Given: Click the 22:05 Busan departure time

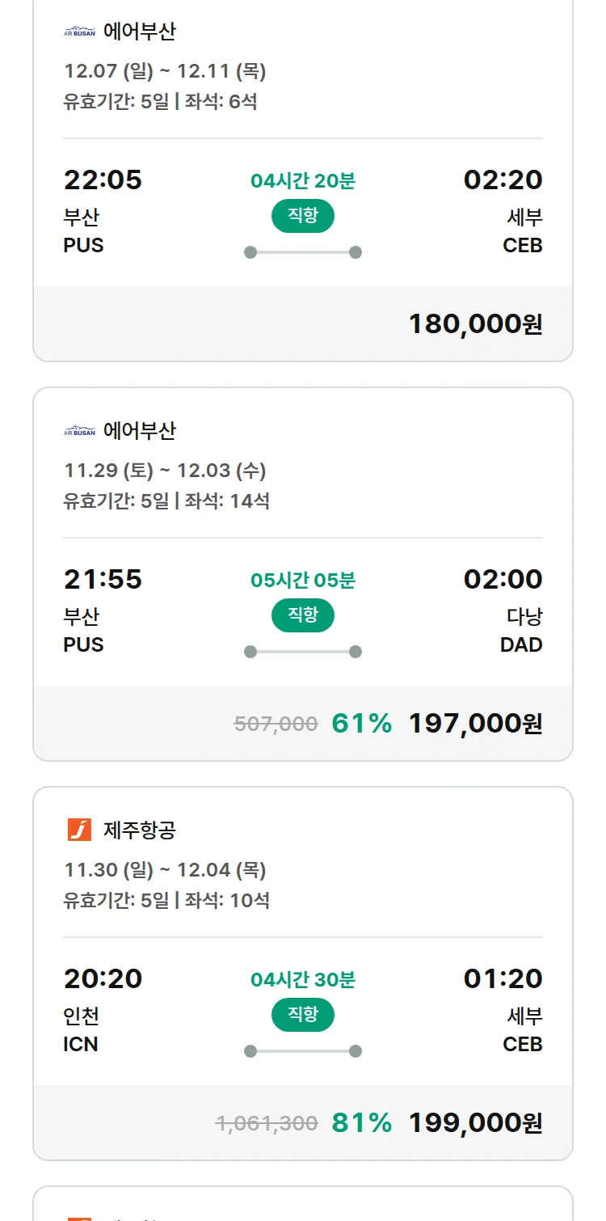Looking at the screenshot, I should (103, 180).
